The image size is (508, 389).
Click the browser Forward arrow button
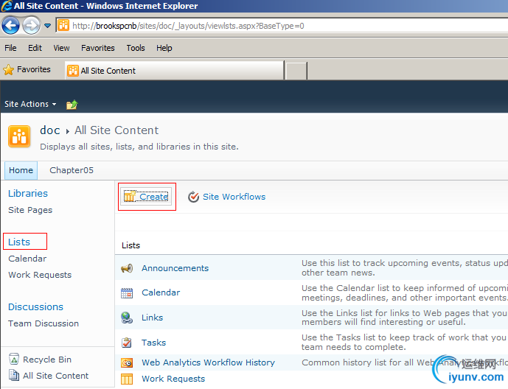pyautogui.click(x=32, y=25)
